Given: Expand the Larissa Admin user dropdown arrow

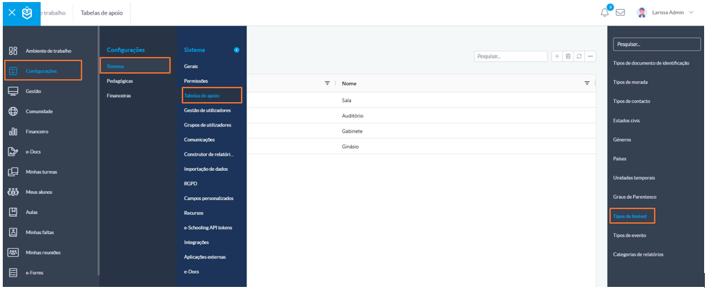Looking at the screenshot, I should (x=691, y=13).
